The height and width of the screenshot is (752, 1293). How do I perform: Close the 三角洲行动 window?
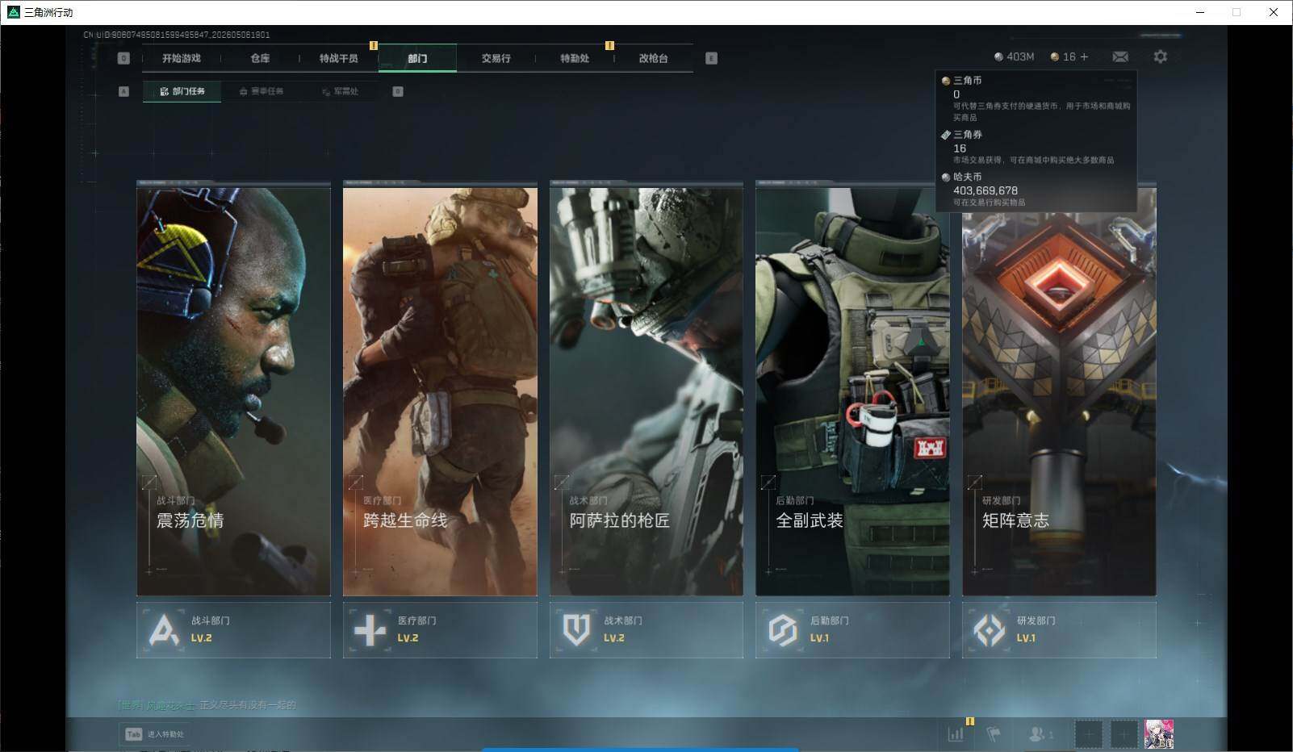pyautogui.click(x=1274, y=12)
